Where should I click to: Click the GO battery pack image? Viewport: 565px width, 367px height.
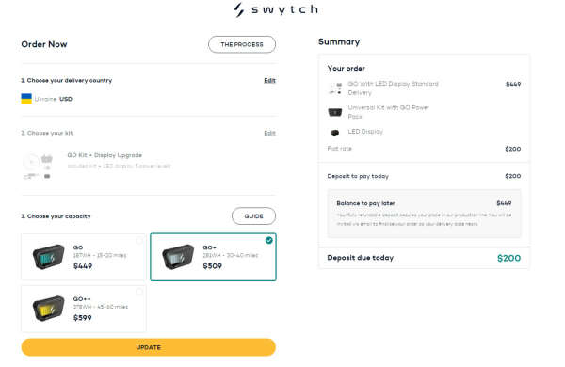[x=49, y=257]
